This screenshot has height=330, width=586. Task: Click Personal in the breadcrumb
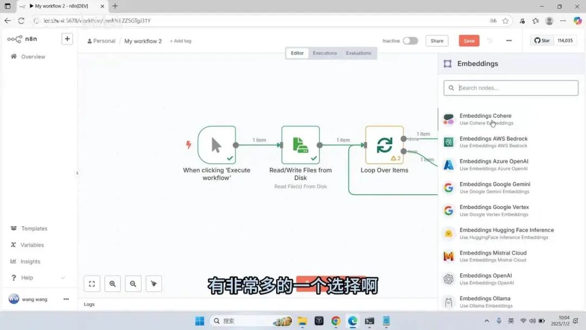pyautogui.click(x=101, y=41)
